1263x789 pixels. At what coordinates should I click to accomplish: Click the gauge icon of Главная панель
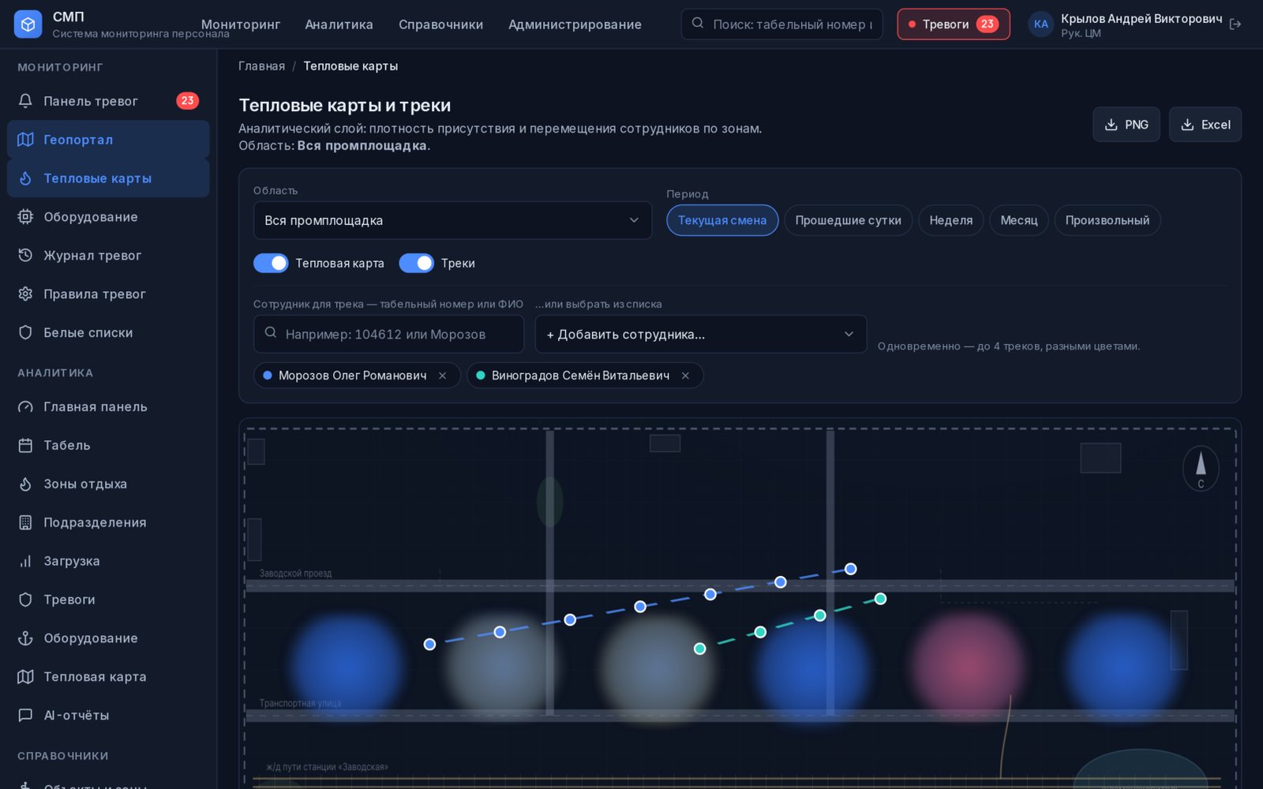point(25,407)
